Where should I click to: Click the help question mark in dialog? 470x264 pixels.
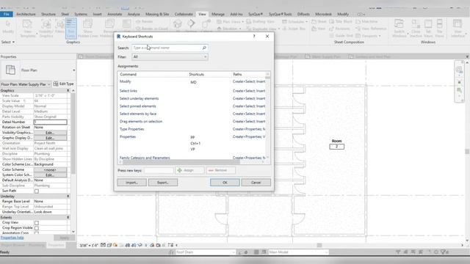[x=254, y=36]
